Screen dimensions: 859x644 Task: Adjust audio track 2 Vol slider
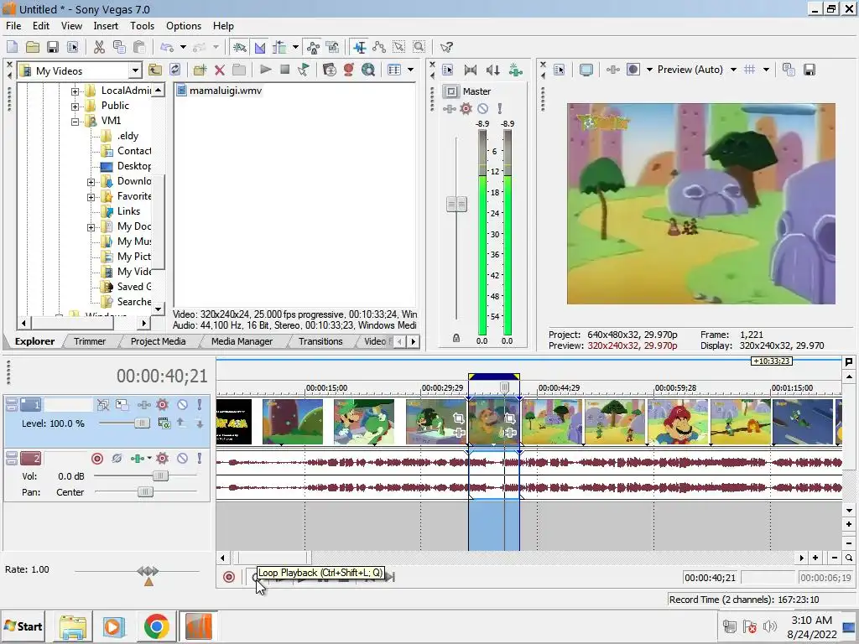[160, 475]
